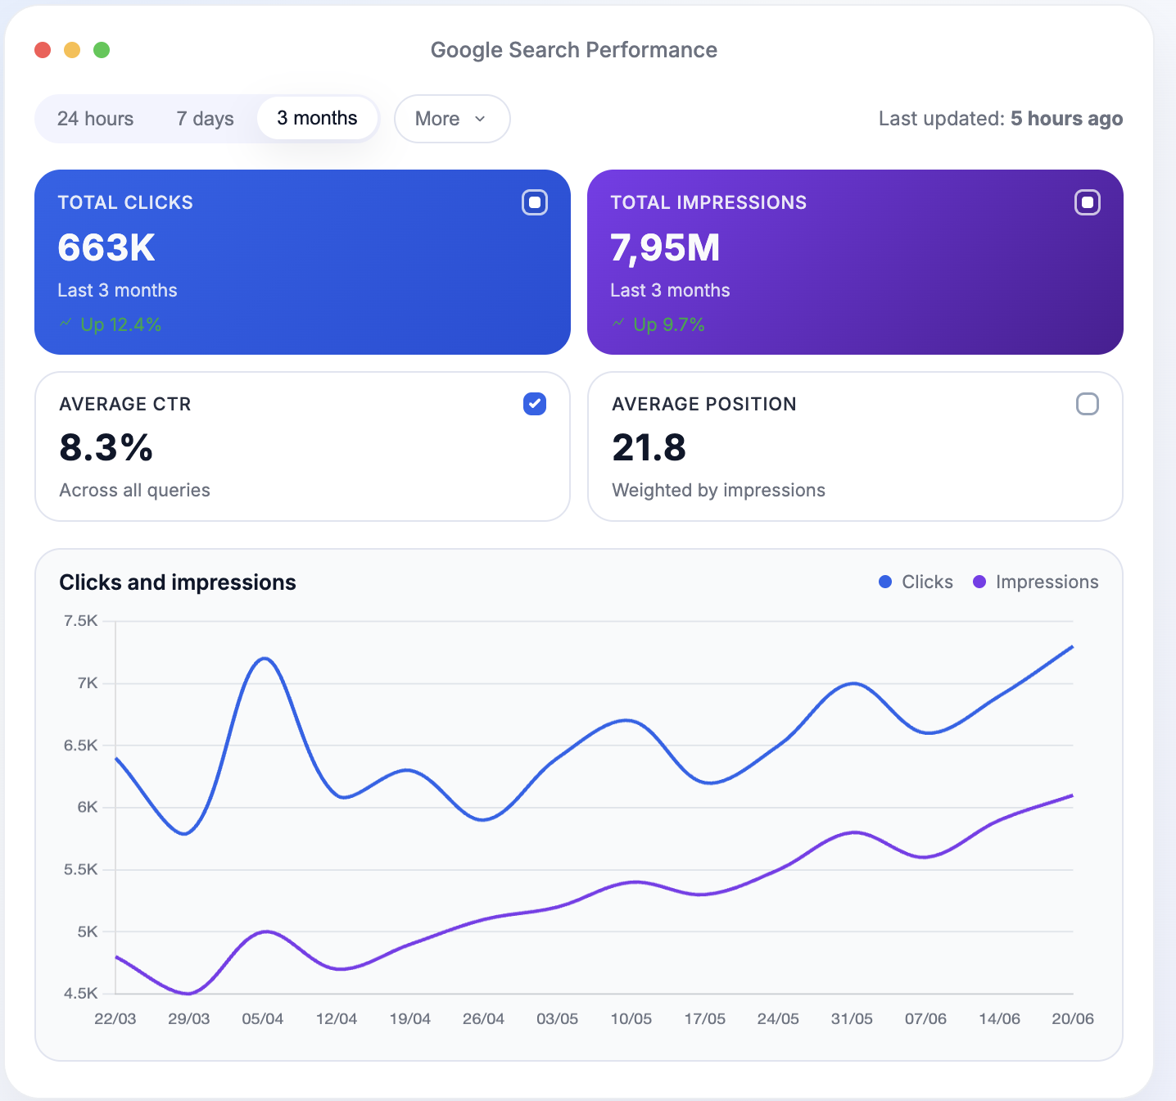Uncheck the Average CTR checkbox

534,404
